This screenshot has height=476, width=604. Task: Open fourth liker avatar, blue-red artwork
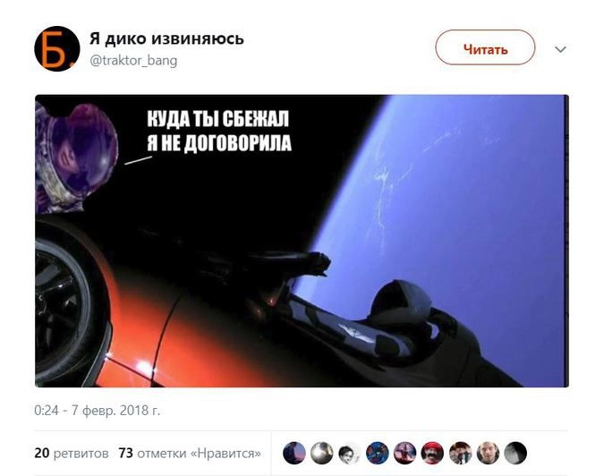coord(377,453)
